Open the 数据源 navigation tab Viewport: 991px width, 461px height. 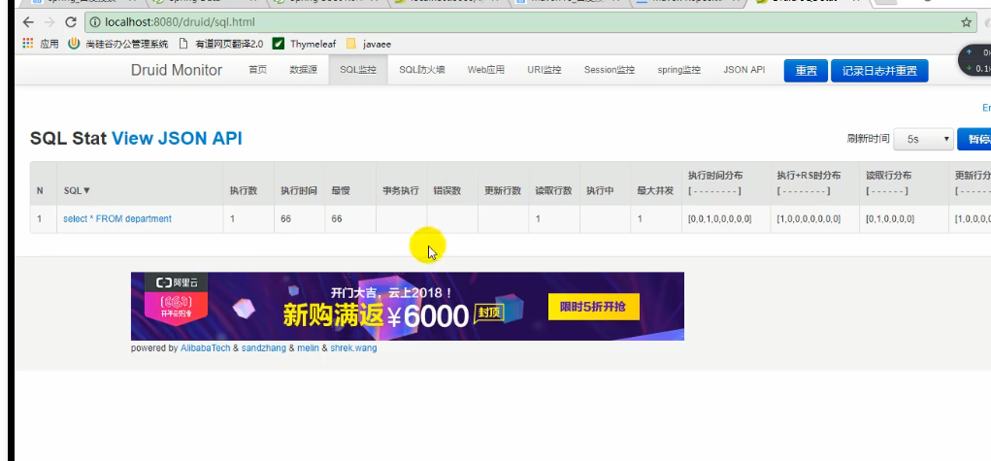coord(304,70)
